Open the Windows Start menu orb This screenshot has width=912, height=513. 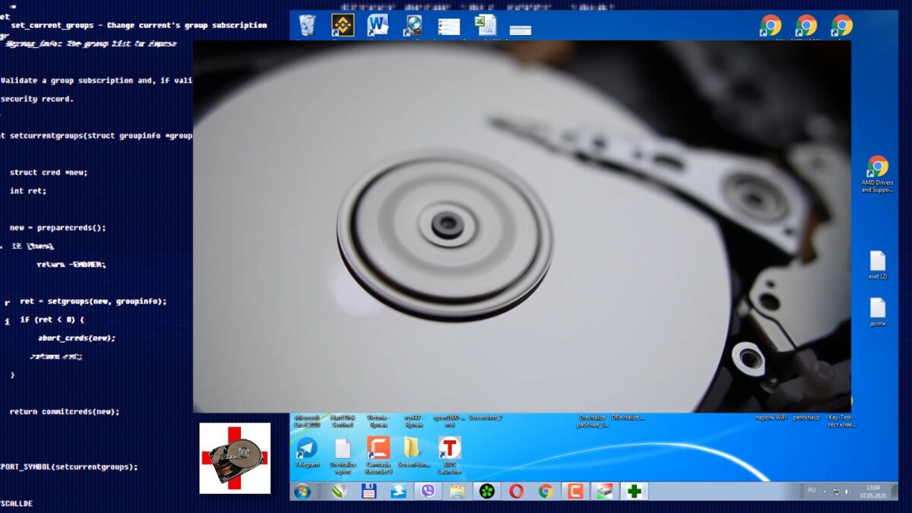[x=302, y=491]
